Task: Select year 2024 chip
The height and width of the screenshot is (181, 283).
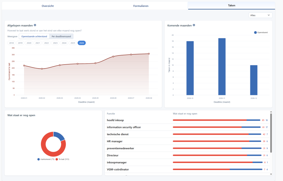Action: click(64, 43)
